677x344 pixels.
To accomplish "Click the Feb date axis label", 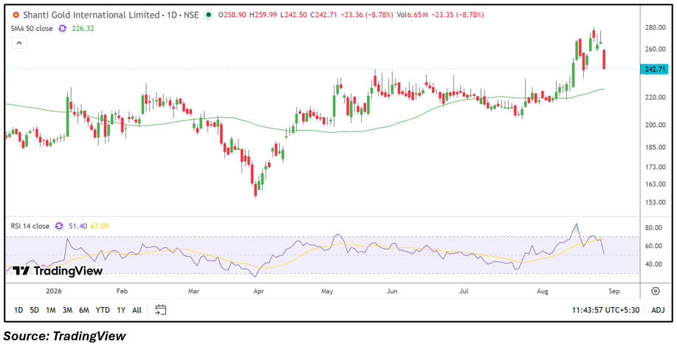I will point(123,292).
